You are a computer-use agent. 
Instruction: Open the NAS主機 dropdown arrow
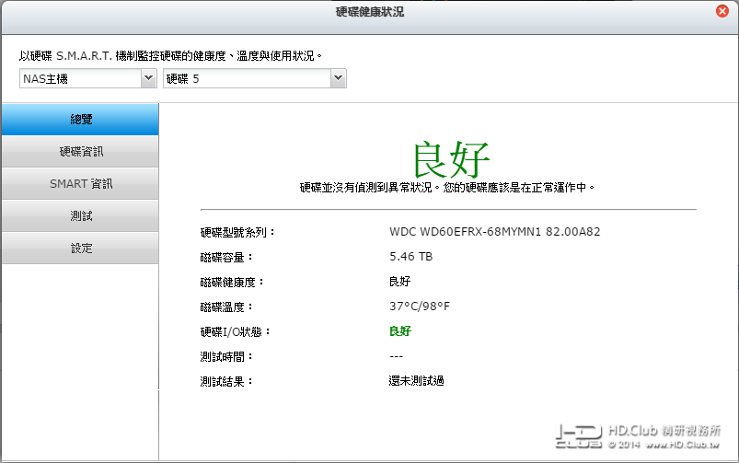click(148, 78)
